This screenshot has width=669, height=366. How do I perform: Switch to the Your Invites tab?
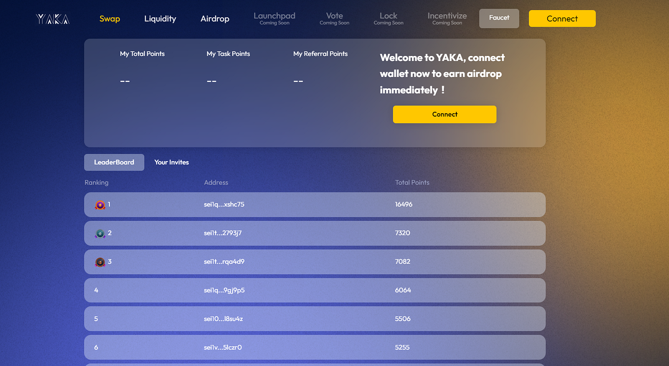[172, 162]
